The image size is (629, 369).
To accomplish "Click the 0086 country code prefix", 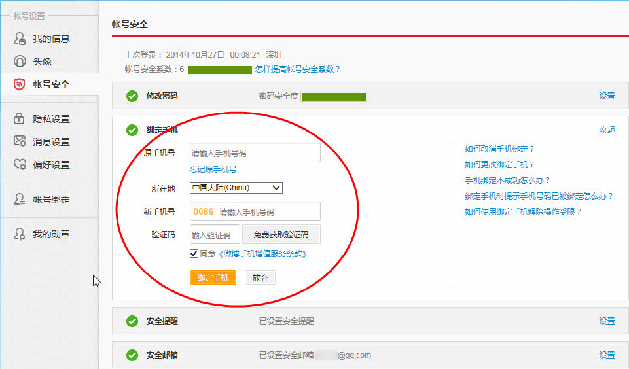I will pos(204,211).
